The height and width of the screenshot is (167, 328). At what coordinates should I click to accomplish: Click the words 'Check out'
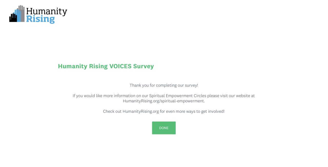click(x=112, y=111)
